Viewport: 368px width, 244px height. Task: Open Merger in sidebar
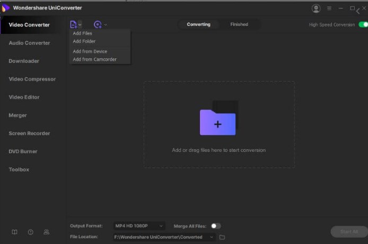(x=17, y=115)
